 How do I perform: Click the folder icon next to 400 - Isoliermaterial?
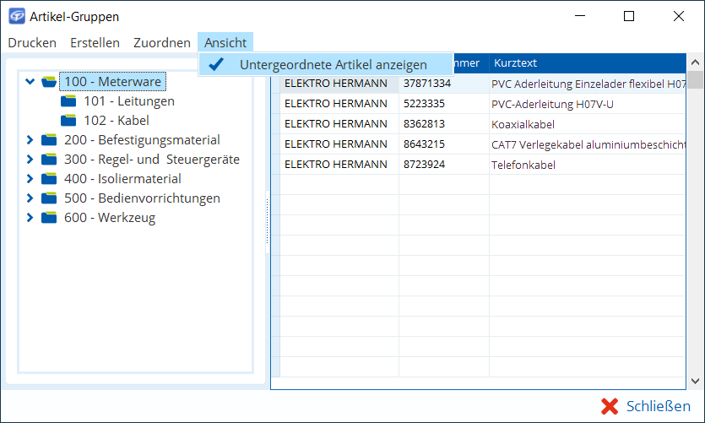pos(49,179)
